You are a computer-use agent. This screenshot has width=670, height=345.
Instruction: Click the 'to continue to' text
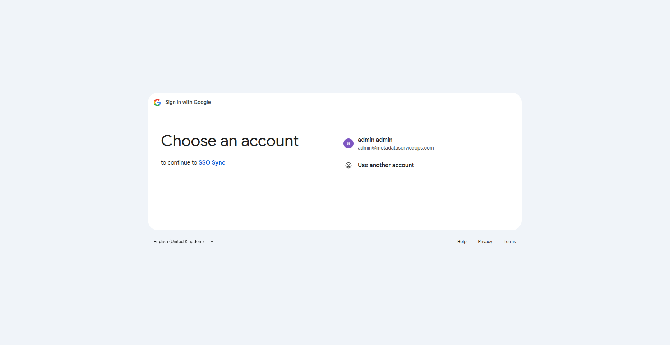(x=179, y=162)
